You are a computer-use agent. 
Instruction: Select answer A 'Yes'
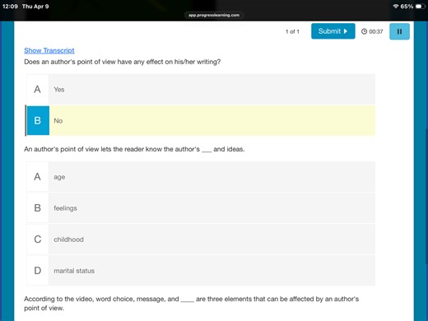point(201,90)
